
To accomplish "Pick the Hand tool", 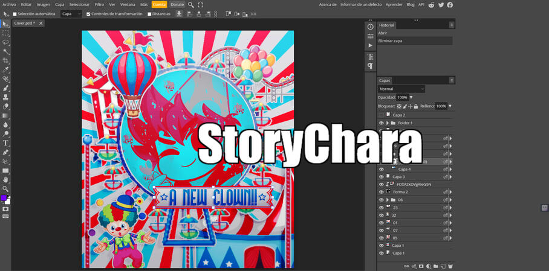I will (6, 180).
